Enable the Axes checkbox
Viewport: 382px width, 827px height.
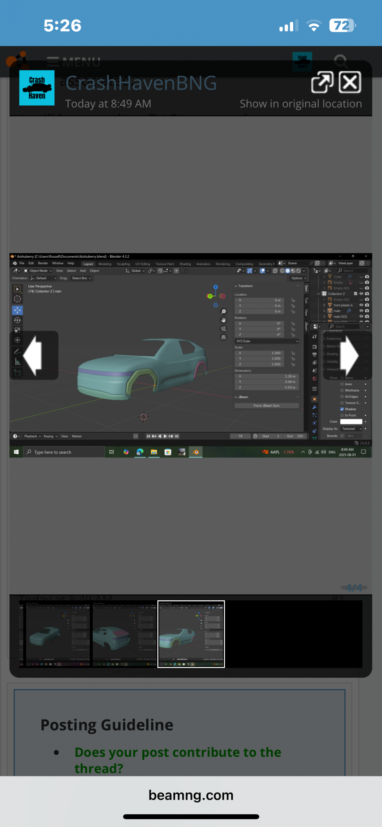[342, 384]
